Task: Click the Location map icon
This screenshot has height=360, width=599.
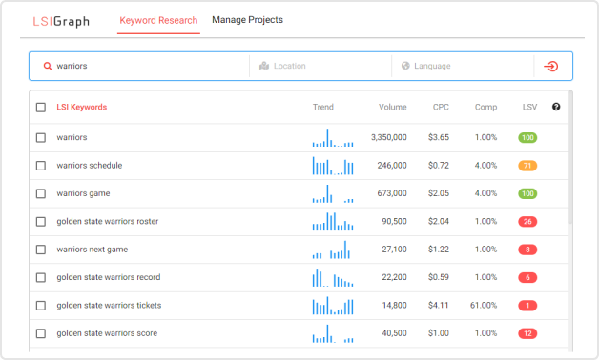Action: tap(264, 66)
